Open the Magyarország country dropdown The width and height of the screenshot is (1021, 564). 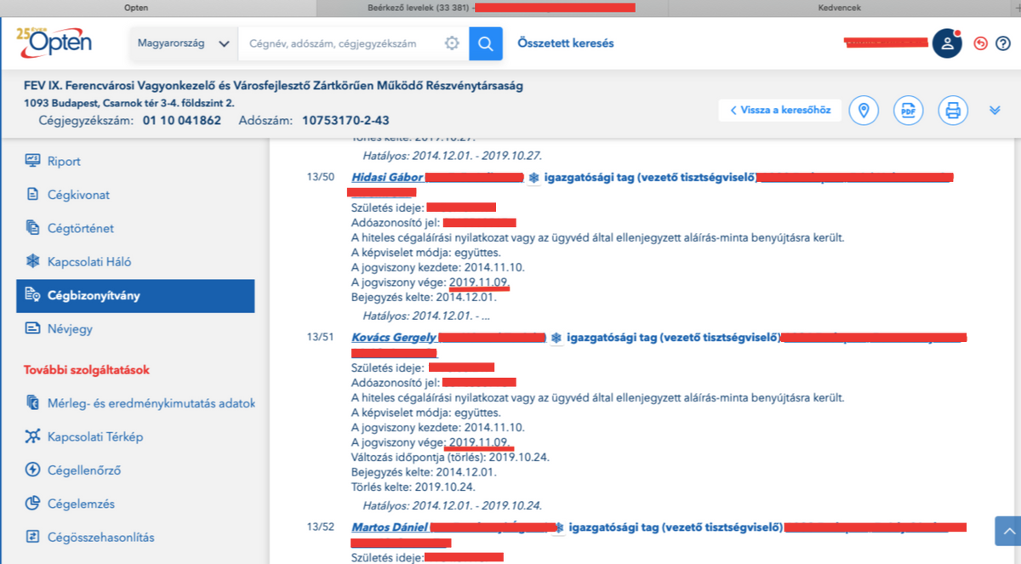183,43
